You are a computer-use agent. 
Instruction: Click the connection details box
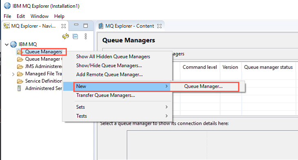pos(212,145)
